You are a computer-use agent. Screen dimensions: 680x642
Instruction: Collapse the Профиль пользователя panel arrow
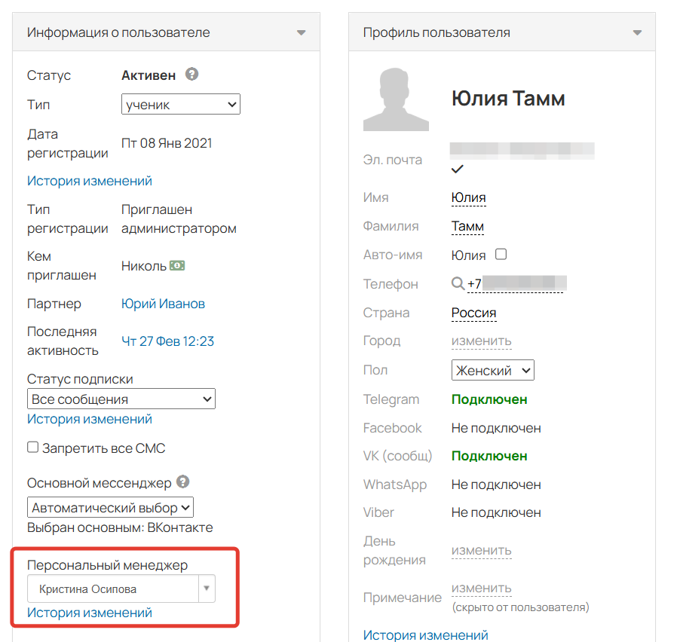tap(637, 33)
